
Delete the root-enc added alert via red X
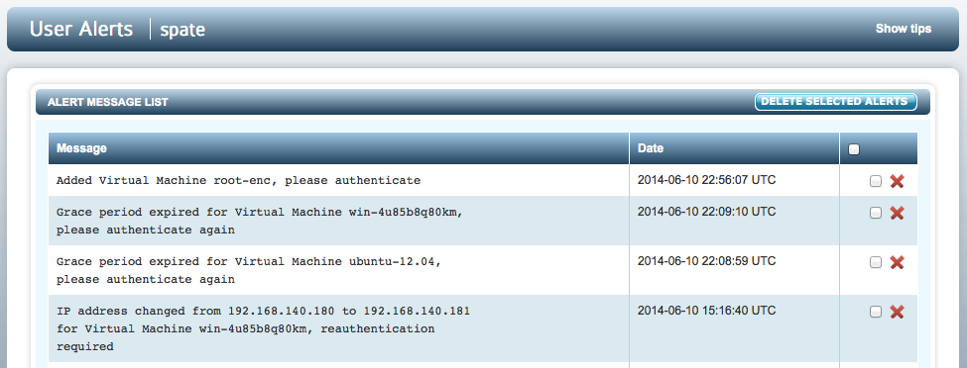[897, 181]
